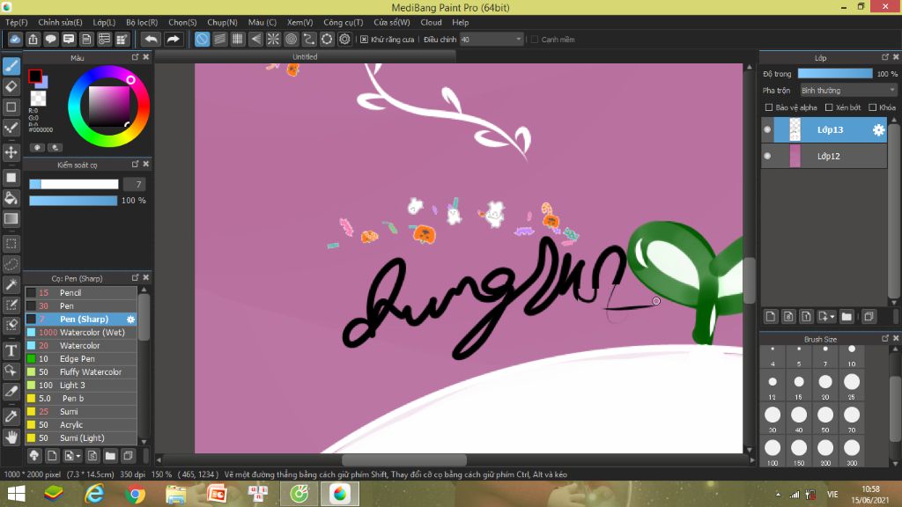Image resolution: width=902 pixels, height=507 pixels.
Task: Select the Eraser tool
Action: pos(11,87)
